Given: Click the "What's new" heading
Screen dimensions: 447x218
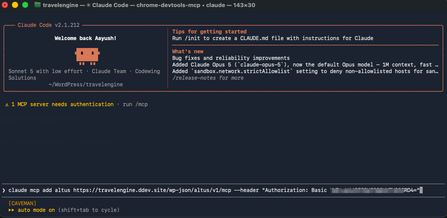Looking at the screenshot, I should coord(188,52).
